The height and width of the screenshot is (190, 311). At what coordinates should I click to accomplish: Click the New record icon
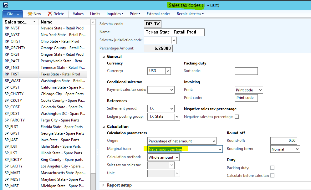click(x=30, y=14)
